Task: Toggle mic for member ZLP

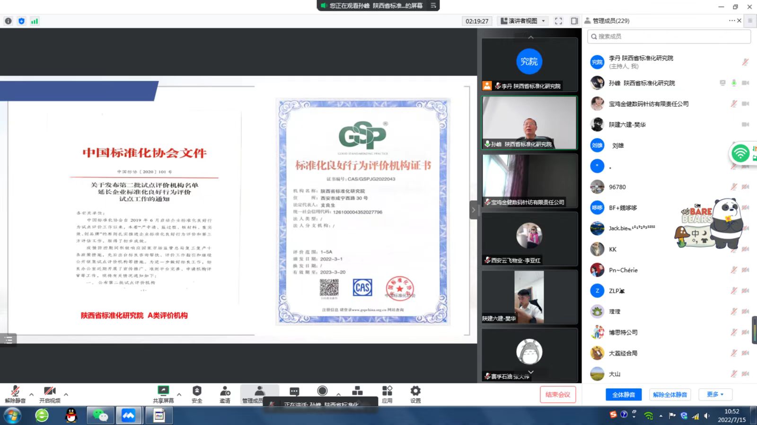Action: (734, 291)
